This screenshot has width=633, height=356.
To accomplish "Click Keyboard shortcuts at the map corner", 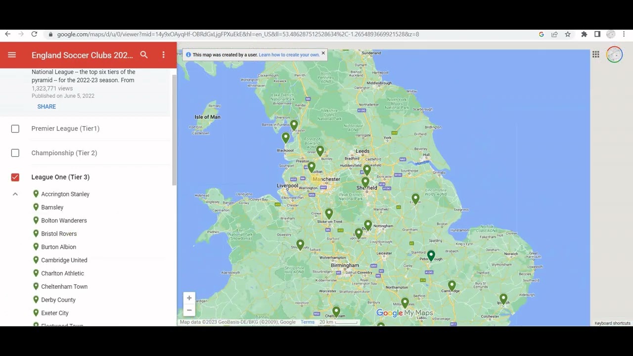I will [x=612, y=323].
